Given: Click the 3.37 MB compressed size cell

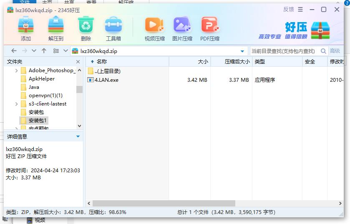Looking at the screenshot, I should pyautogui.click(x=239, y=80).
